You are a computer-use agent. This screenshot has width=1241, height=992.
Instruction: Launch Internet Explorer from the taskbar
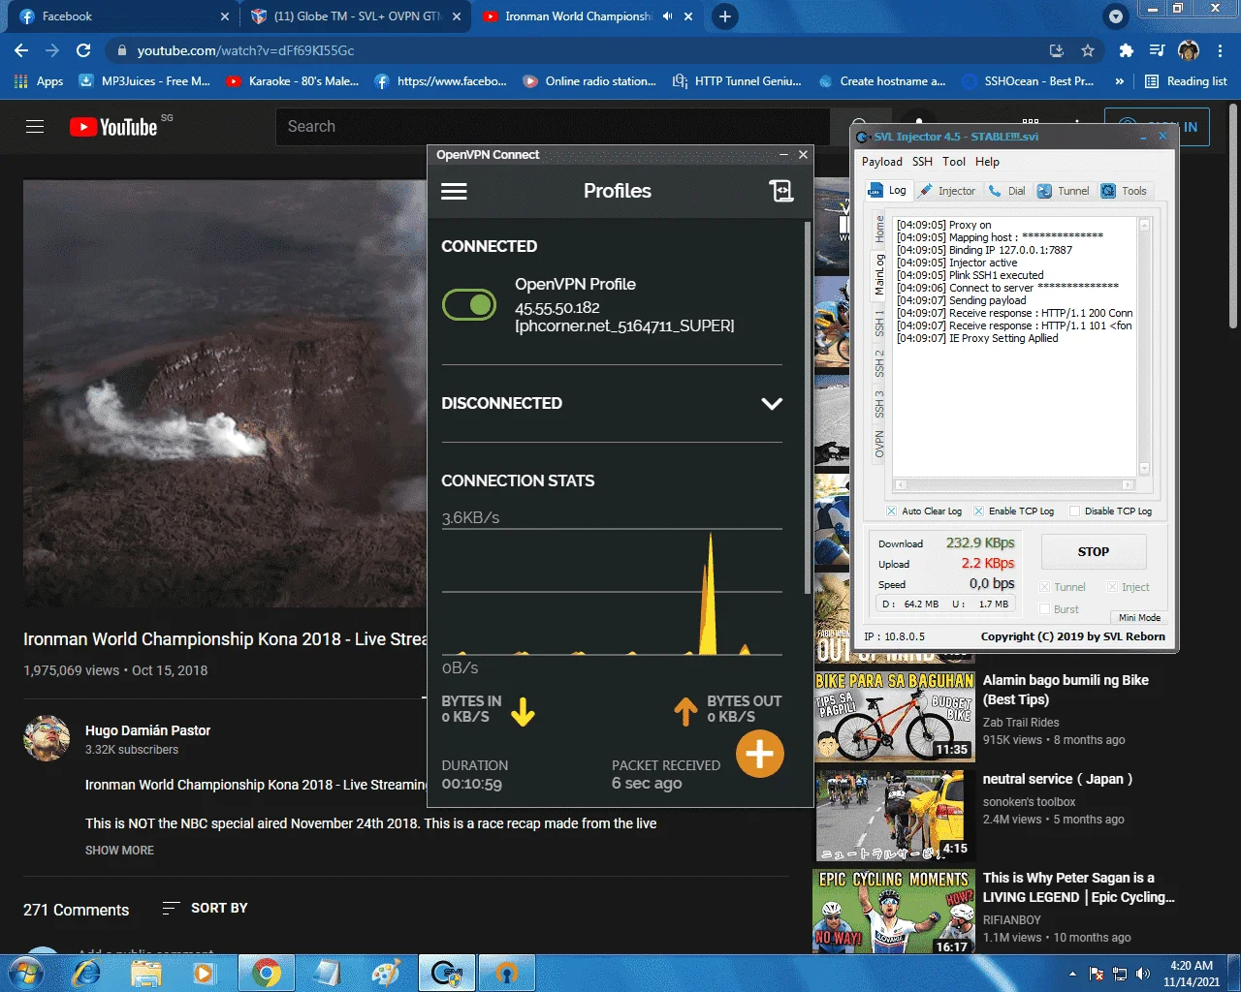click(x=87, y=973)
